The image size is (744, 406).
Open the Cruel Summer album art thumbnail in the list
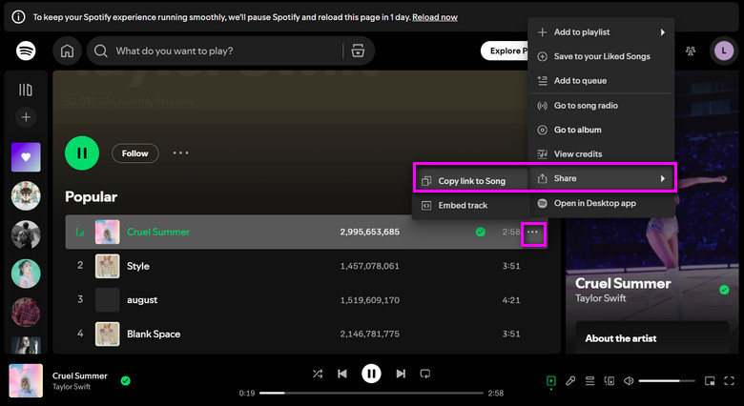click(107, 232)
